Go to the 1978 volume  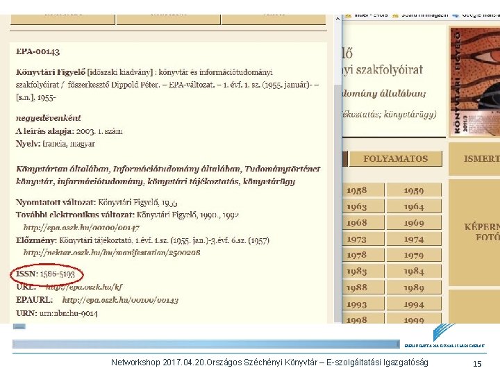click(363, 255)
